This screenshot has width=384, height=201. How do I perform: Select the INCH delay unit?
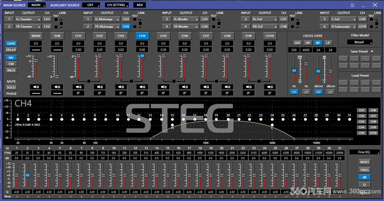(11, 70)
